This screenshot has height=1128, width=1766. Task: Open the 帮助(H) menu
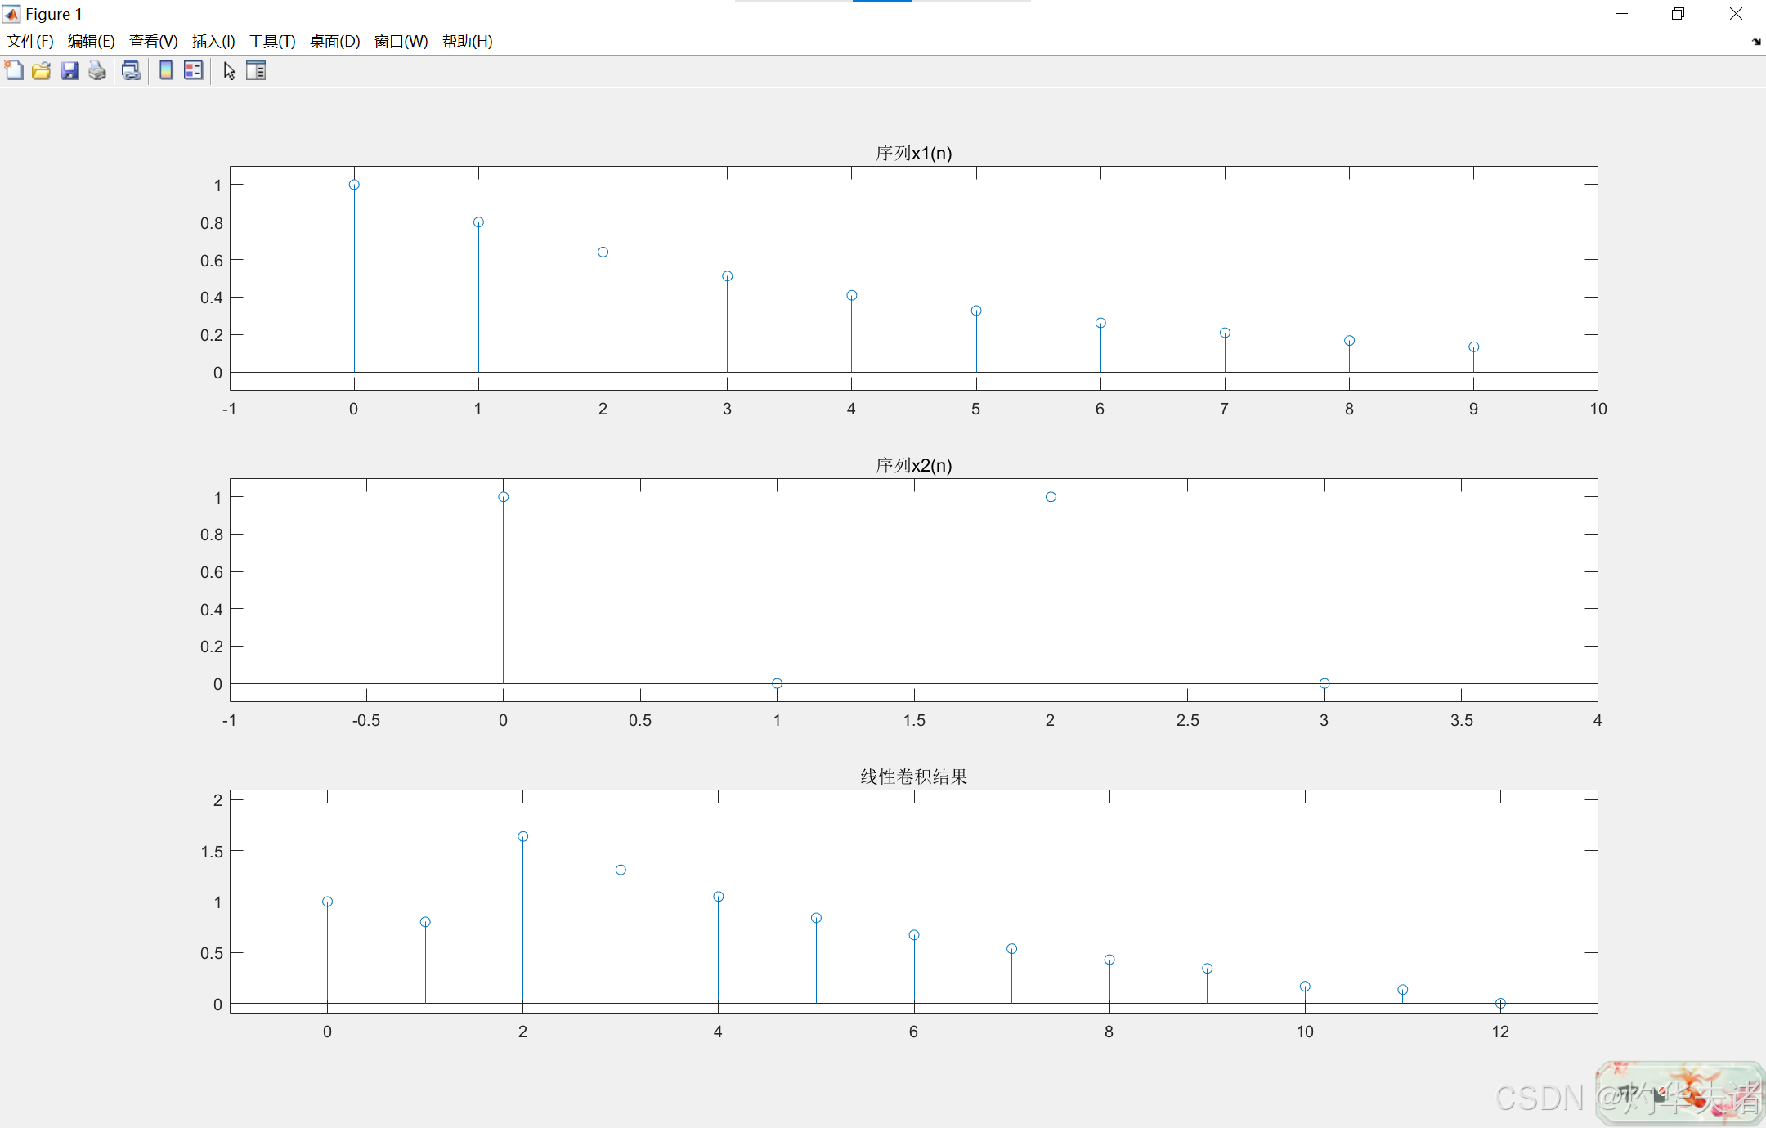467,41
